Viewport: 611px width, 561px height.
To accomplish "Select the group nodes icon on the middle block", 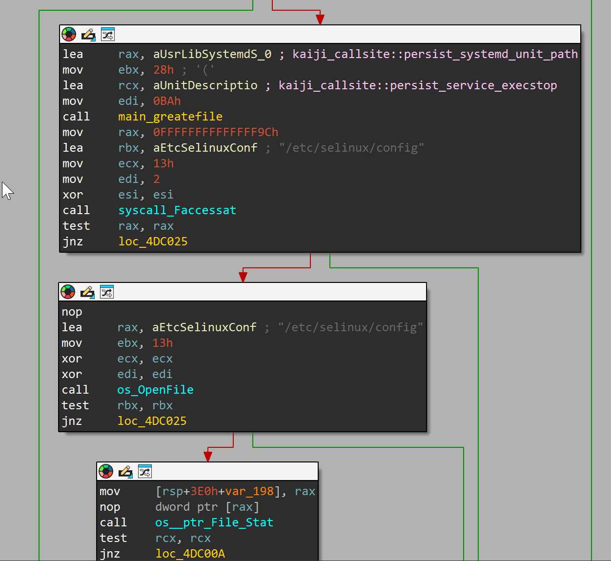I will [x=106, y=292].
